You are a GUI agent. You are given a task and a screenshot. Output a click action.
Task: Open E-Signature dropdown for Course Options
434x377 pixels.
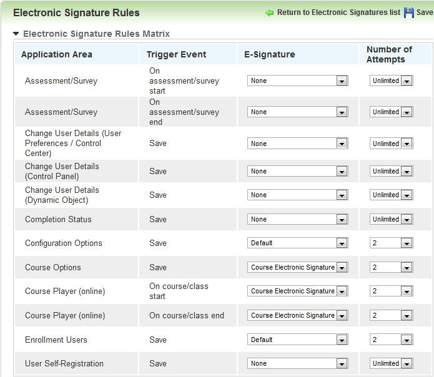297,267
